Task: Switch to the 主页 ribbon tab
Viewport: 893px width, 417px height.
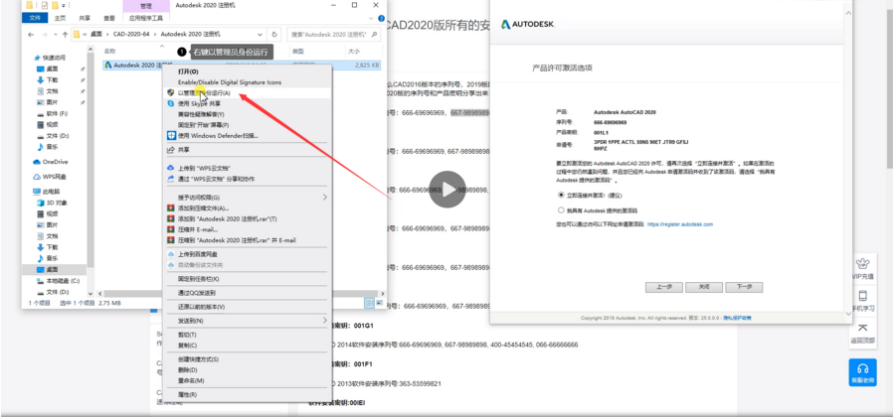Action: tap(60, 18)
